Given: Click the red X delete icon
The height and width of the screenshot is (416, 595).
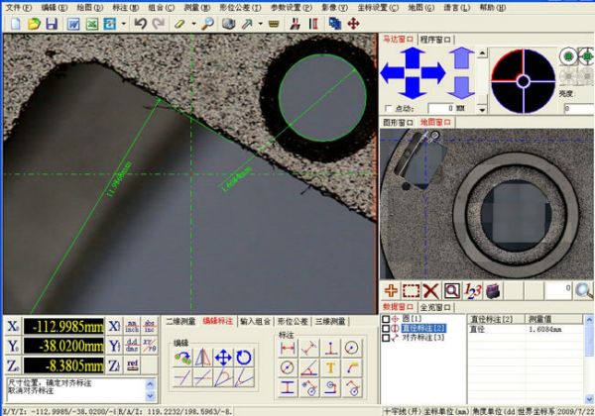Looking at the screenshot, I should point(430,290).
